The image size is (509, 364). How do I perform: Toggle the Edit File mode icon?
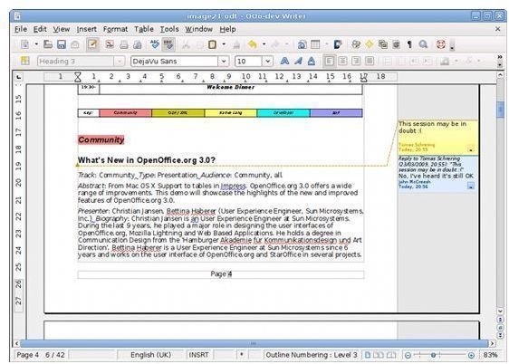[92, 44]
